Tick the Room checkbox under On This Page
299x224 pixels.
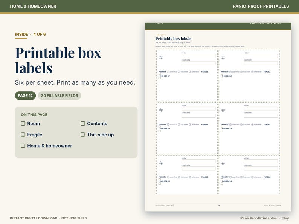pos(23,124)
